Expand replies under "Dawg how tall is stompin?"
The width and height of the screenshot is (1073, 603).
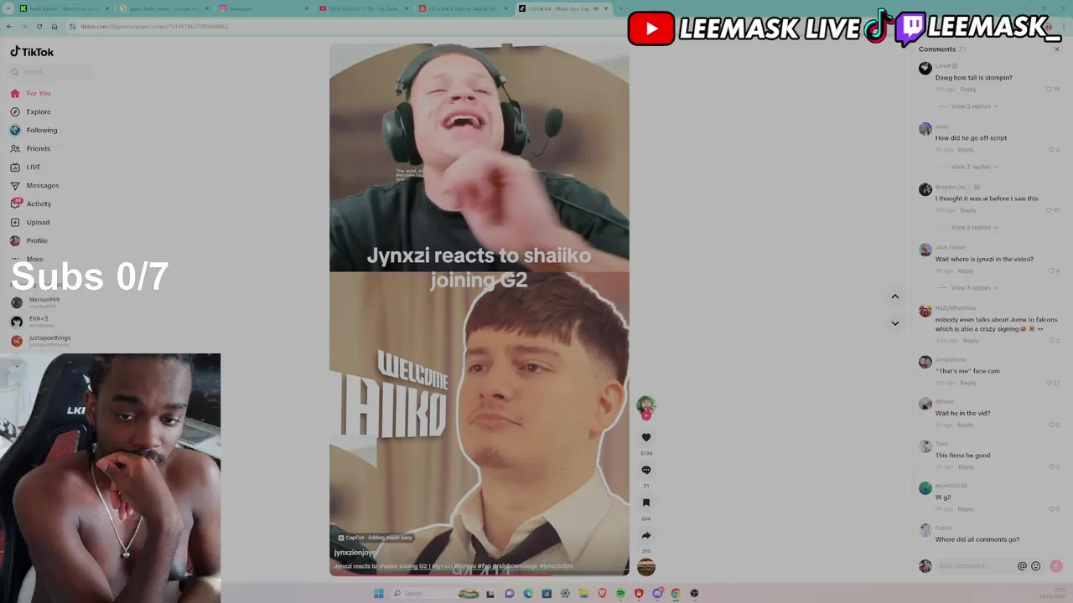pos(974,106)
